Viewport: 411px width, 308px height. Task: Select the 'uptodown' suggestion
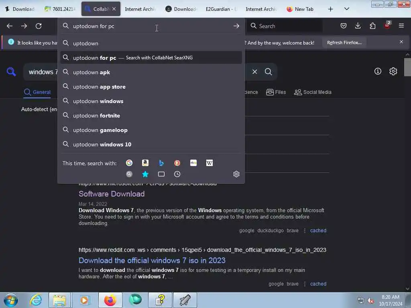pyautogui.click(x=151, y=43)
